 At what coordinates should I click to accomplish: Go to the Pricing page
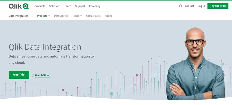pos(108,16)
